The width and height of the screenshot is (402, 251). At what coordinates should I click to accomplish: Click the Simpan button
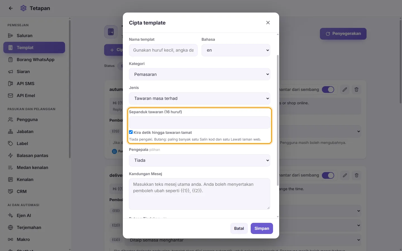click(x=262, y=228)
